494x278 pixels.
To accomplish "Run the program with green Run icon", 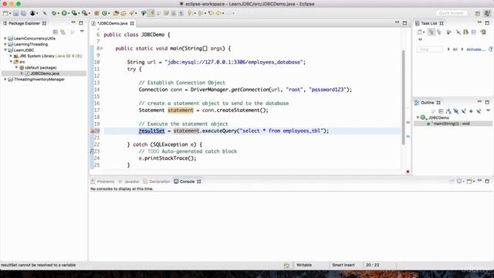I will tap(64, 13).
